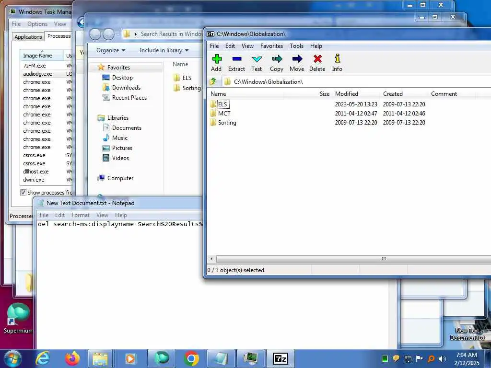Viewport: 491px width, 368px height.
Task: Click the red Delete icon in 7-Zip
Action: click(317, 59)
